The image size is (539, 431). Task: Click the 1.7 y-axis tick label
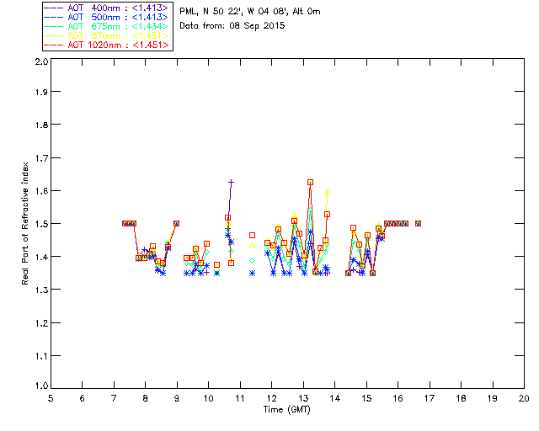41,158
